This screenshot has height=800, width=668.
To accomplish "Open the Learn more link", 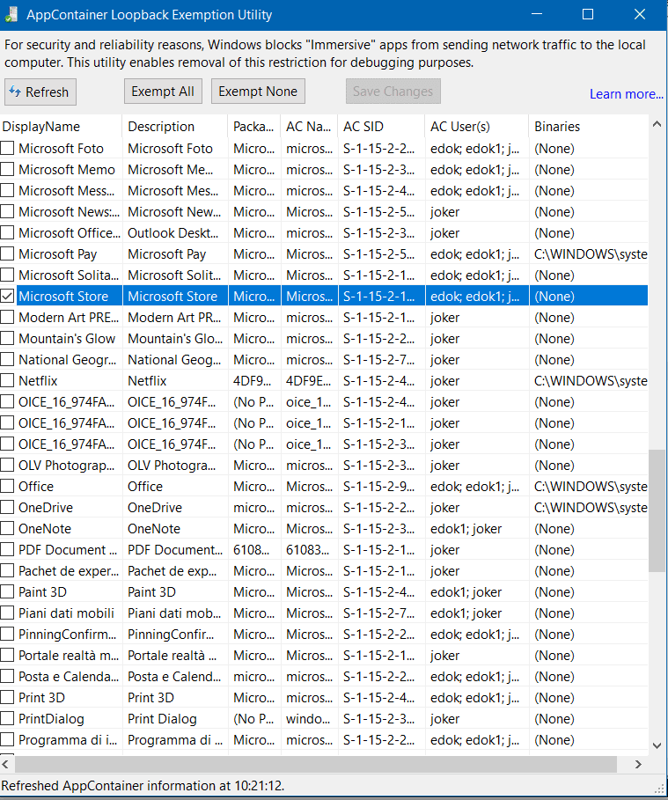I will coord(626,94).
